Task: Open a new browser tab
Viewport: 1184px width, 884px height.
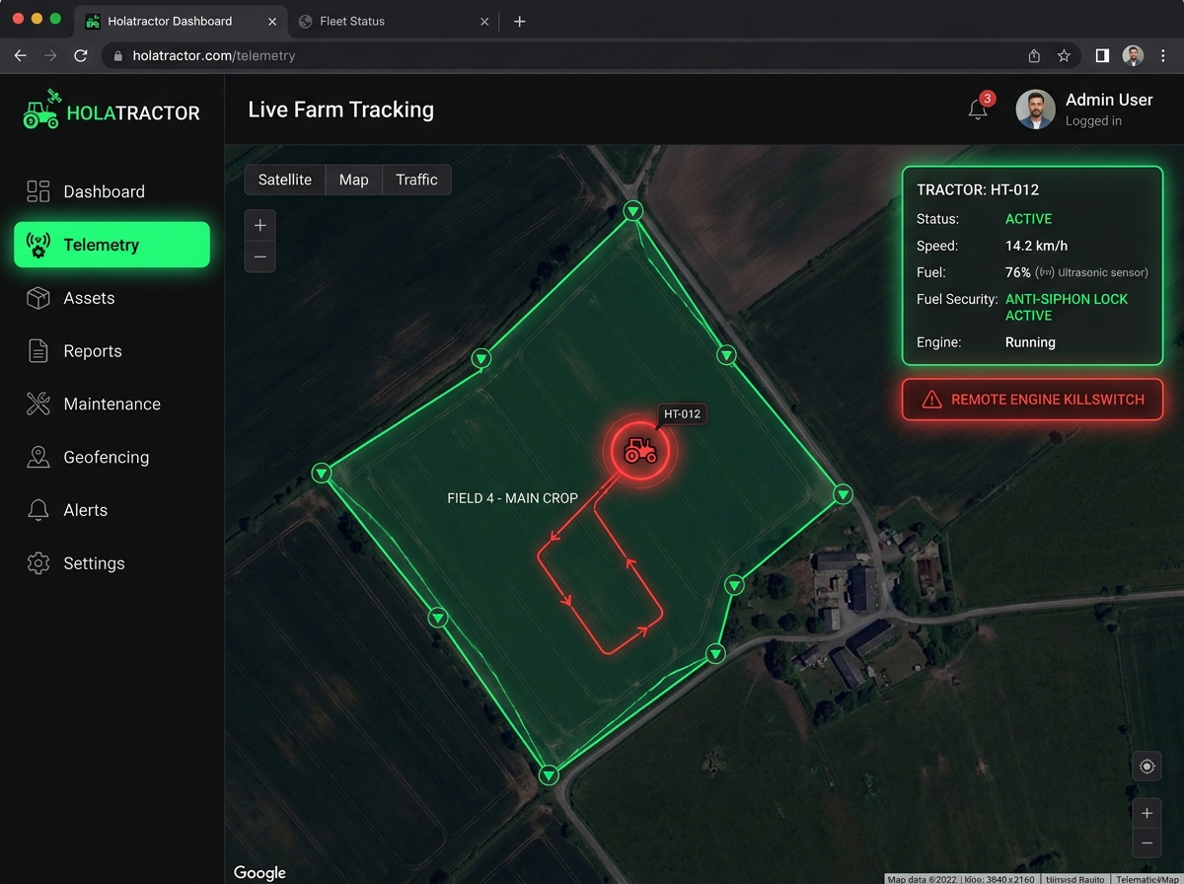Action: (520, 21)
